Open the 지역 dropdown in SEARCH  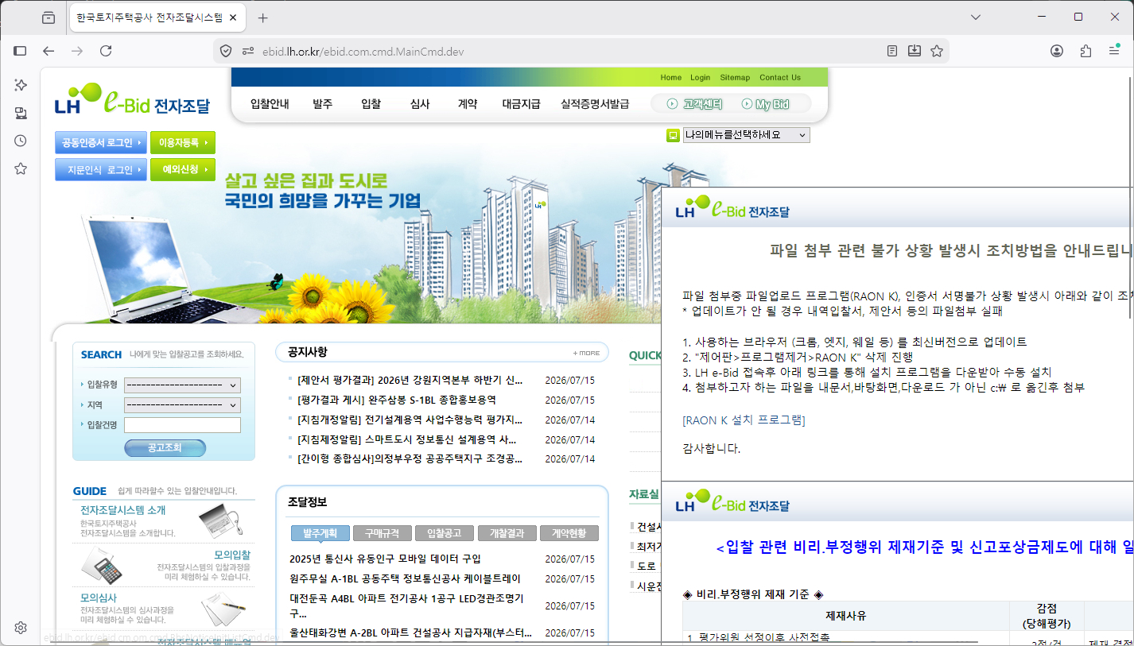click(182, 405)
